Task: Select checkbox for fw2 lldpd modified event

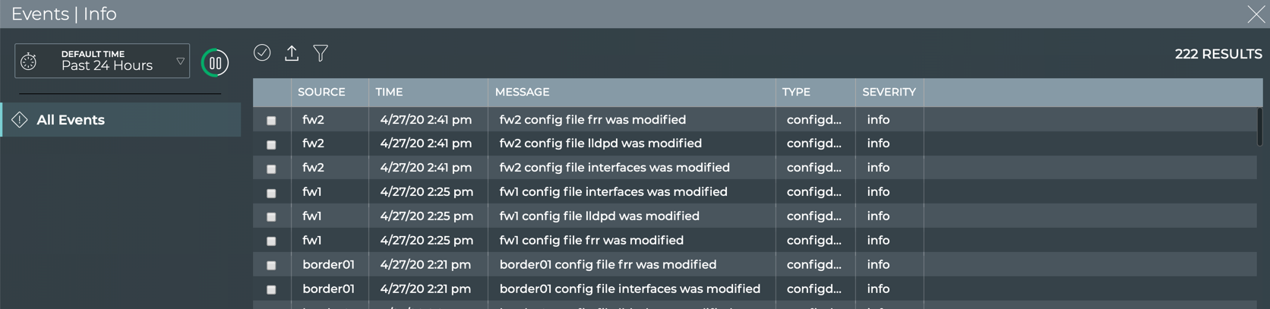Action: [x=271, y=144]
